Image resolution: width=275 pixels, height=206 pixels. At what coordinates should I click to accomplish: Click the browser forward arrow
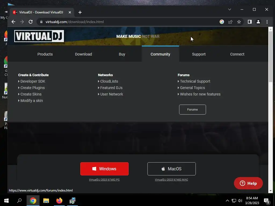click(x=22, y=22)
